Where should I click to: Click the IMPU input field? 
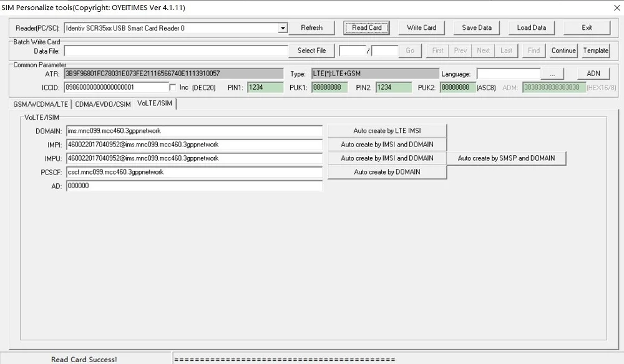pyautogui.click(x=194, y=158)
